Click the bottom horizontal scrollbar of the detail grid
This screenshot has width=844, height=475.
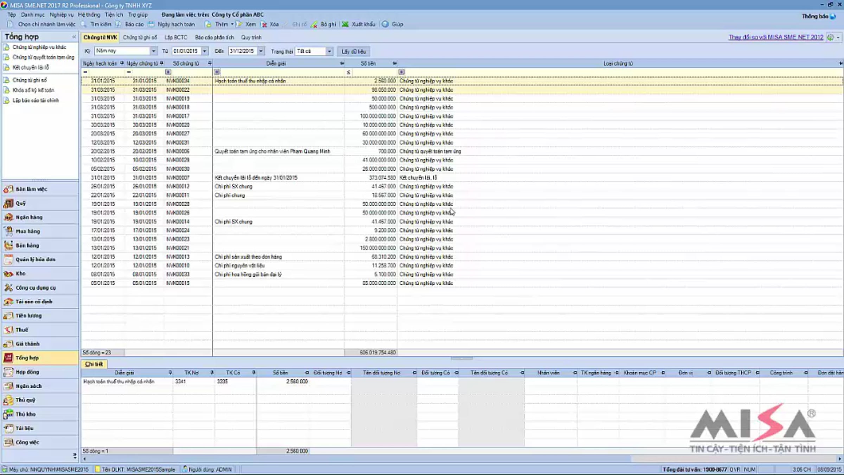(462, 459)
